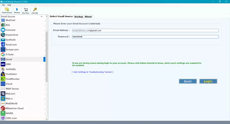The height and width of the screenshot is (124, 230).
Task: Pick the IMAP Server envelope icon
Action: 3,89
